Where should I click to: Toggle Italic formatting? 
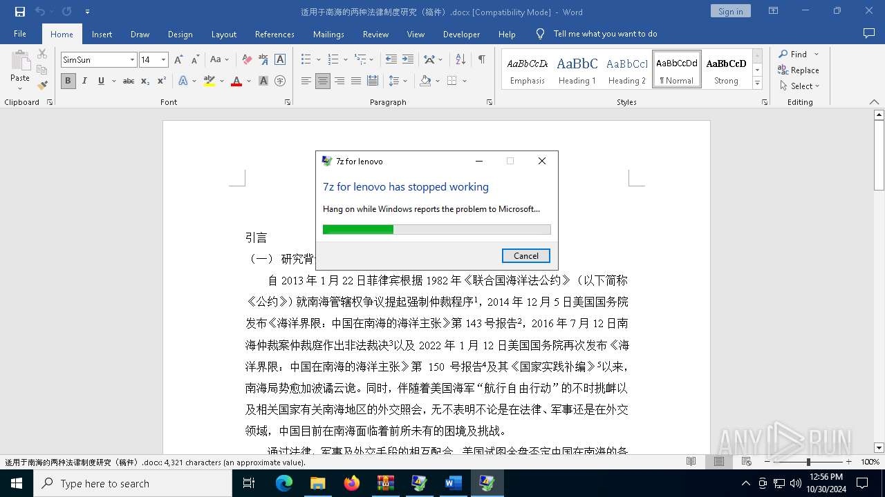tap(84, 81)
